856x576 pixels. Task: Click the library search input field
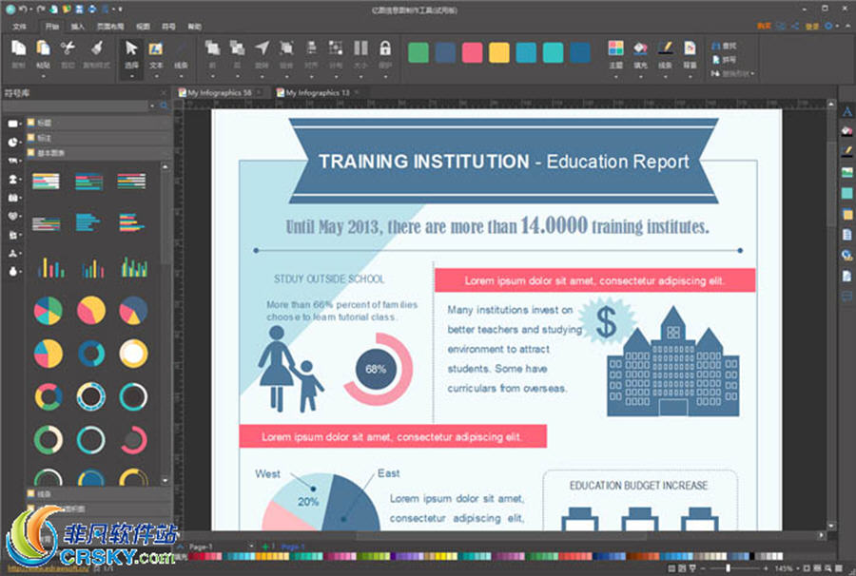coord(76,106)
